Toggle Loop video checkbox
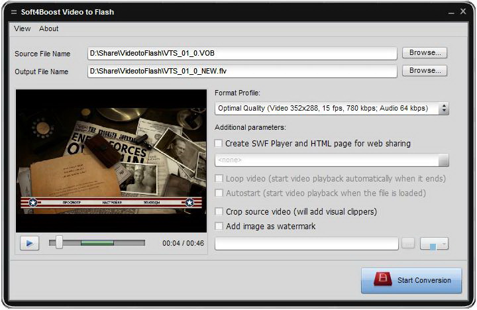This screenshot has width=477, height=310. (219, 178)
